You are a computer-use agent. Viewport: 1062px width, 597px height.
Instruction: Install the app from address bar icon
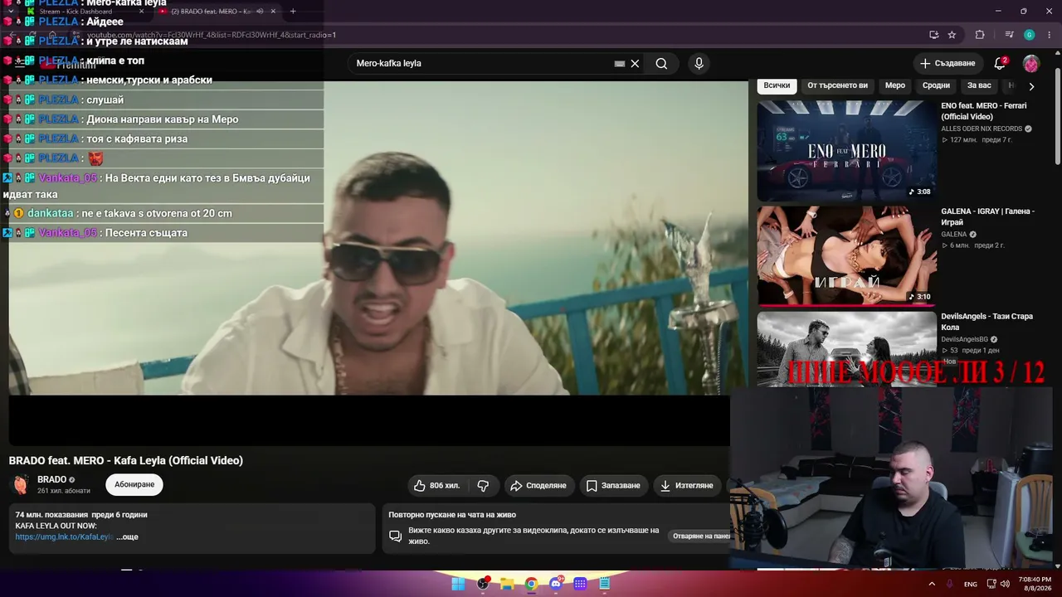click(x=934, y=35)
